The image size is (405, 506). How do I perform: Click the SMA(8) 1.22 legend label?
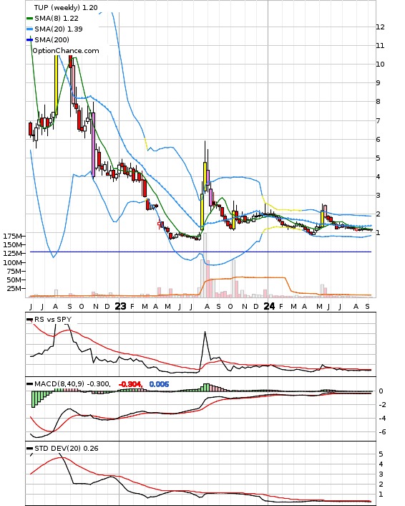(57, 19)
